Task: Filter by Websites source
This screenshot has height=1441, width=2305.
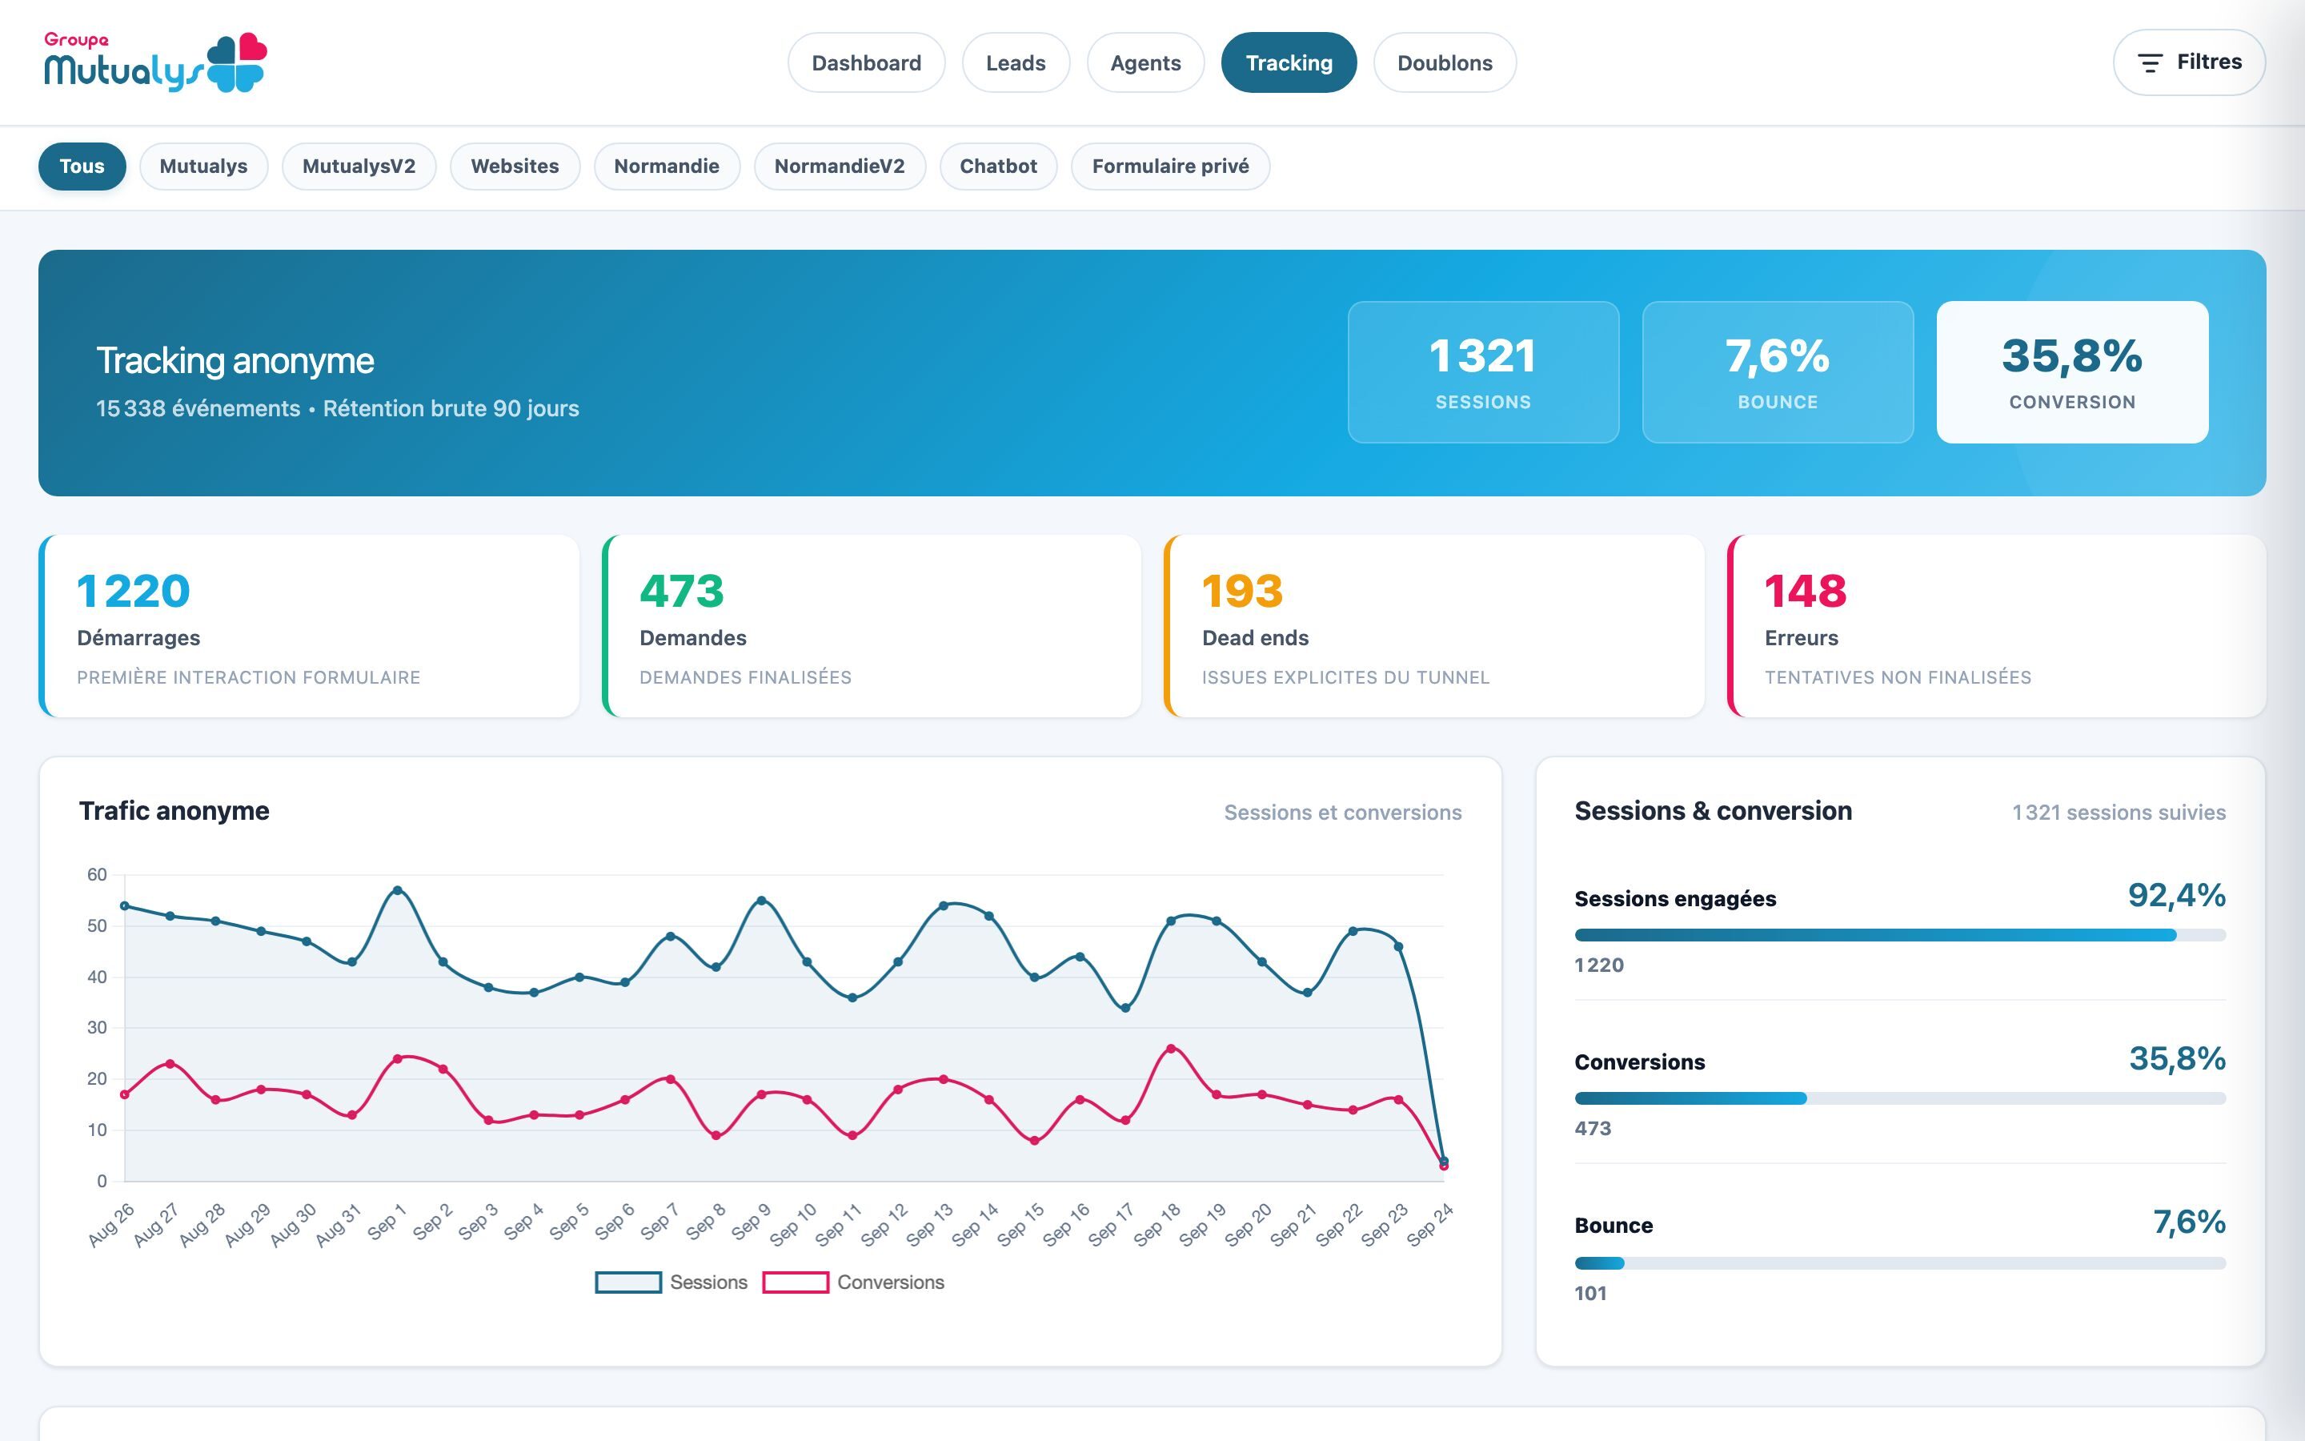Action: 515,166
